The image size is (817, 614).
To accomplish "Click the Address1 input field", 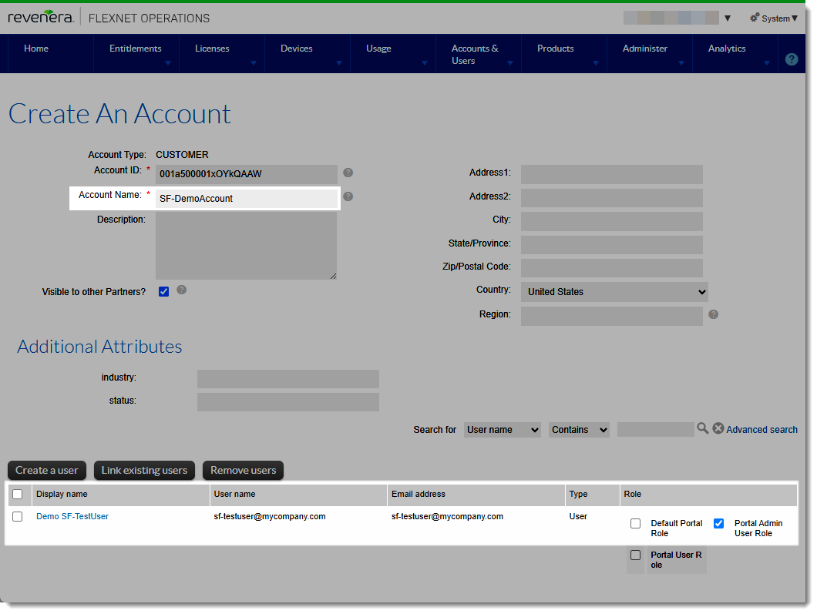I will (612, 174).
